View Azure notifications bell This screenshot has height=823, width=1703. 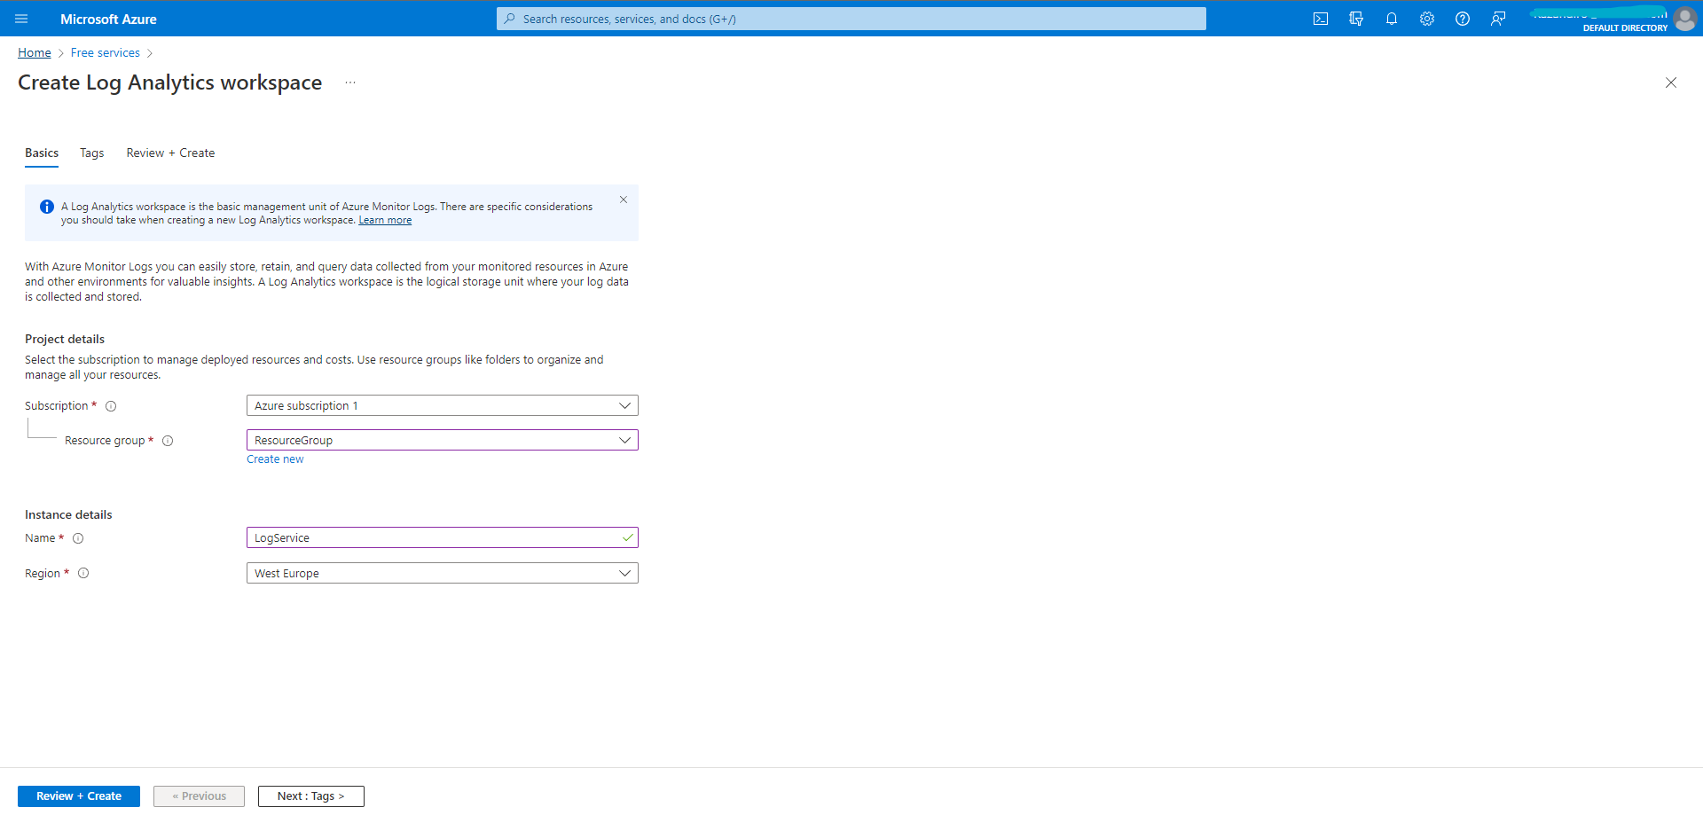coord(1392,18)
